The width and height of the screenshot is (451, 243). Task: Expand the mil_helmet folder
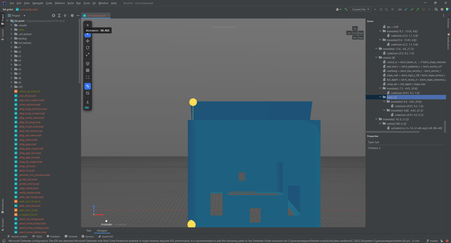click(11, 43)
